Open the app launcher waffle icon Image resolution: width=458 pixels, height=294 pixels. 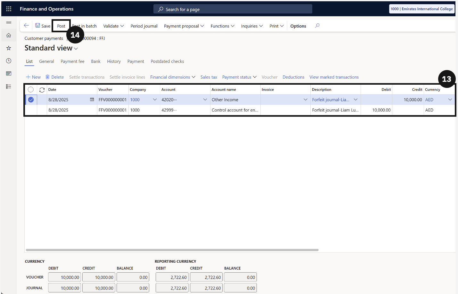(9, 9)
